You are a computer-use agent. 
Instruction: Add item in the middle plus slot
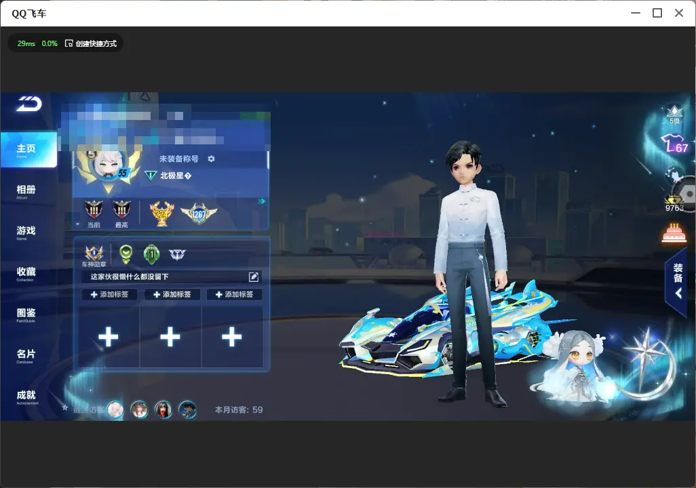[x=170, y=337]
